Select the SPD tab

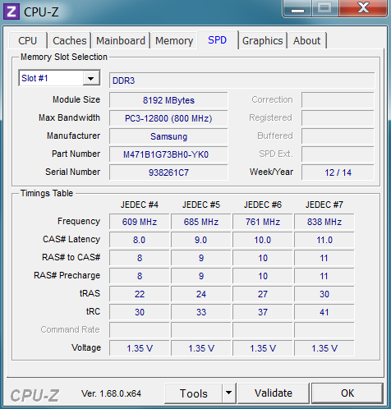(x=218, y=40)
